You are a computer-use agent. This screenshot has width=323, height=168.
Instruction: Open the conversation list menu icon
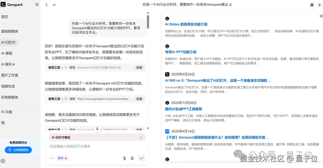tap(54, 5)
